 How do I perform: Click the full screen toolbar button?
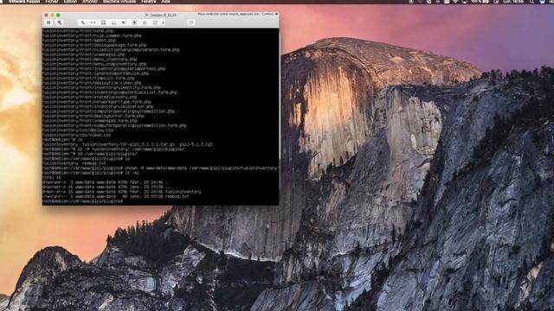[190, 22]
